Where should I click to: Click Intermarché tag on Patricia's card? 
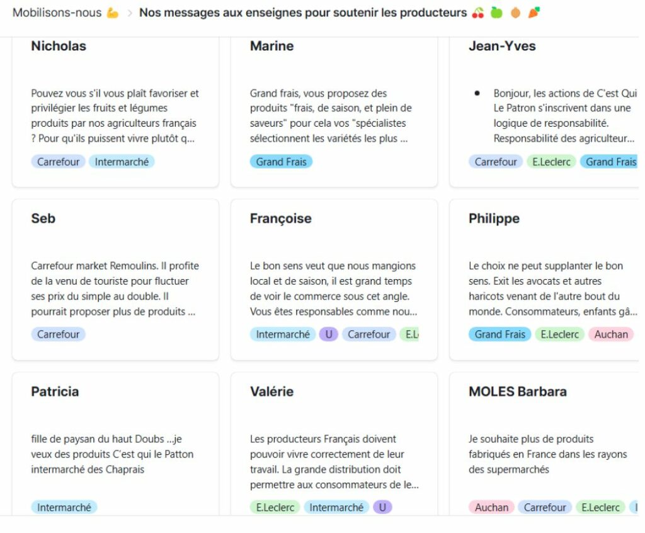click(x=64, y=507)
